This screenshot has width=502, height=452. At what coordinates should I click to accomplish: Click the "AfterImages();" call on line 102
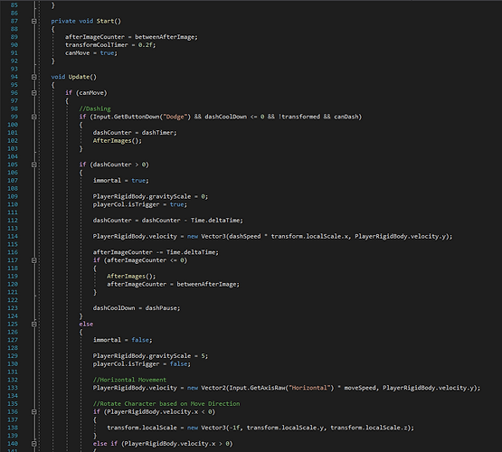click(x=118, y=140)
